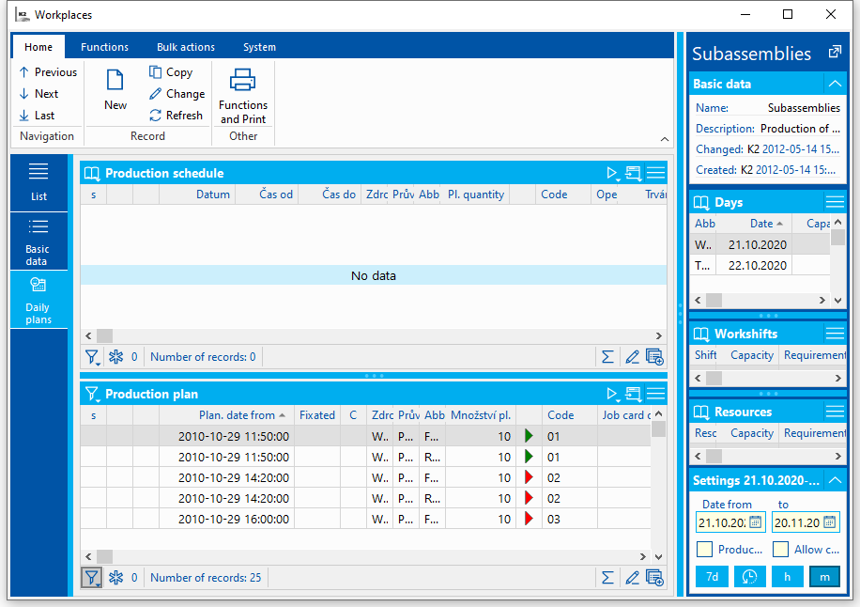Create a New record
The width and height of the screenshot is (860, 607).
pos(115,89)
